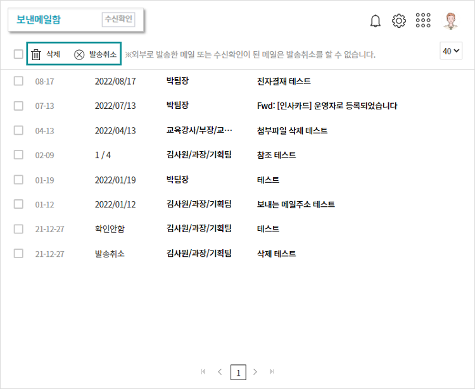This screenshot has width=475, height=389.
Task: Check the 01-19 테스트 mail row
Action: tap(18, 180)
